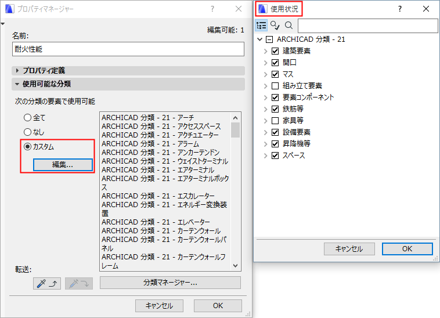The height and width of the screenshot is (318, 440).
Task: Select 'ARCHICAD 分類 - 21 - エアターミナル' row
Action: pos(165,169)
